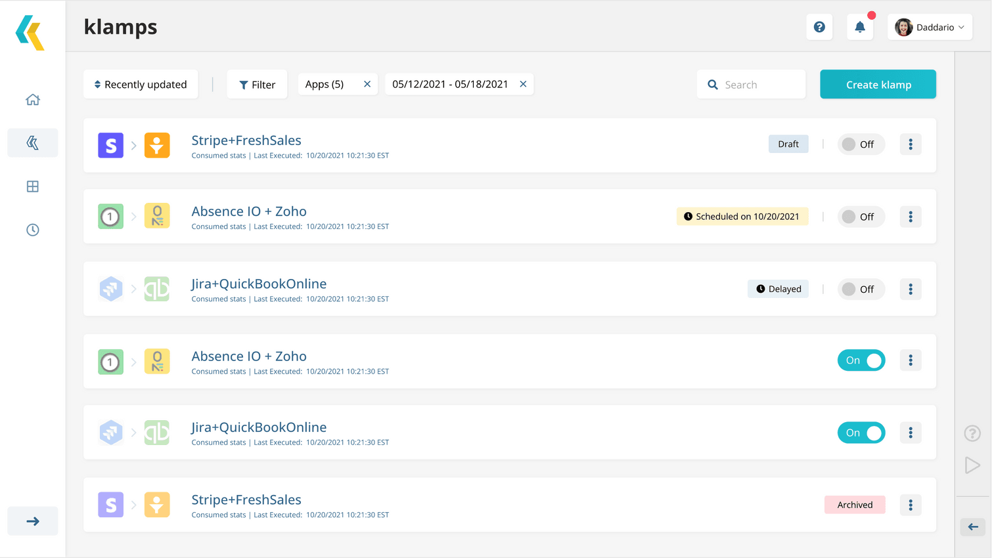The height and width of the screenshot is (558, 992).
Task: Open the notification bell
Action: click(860, 26)
